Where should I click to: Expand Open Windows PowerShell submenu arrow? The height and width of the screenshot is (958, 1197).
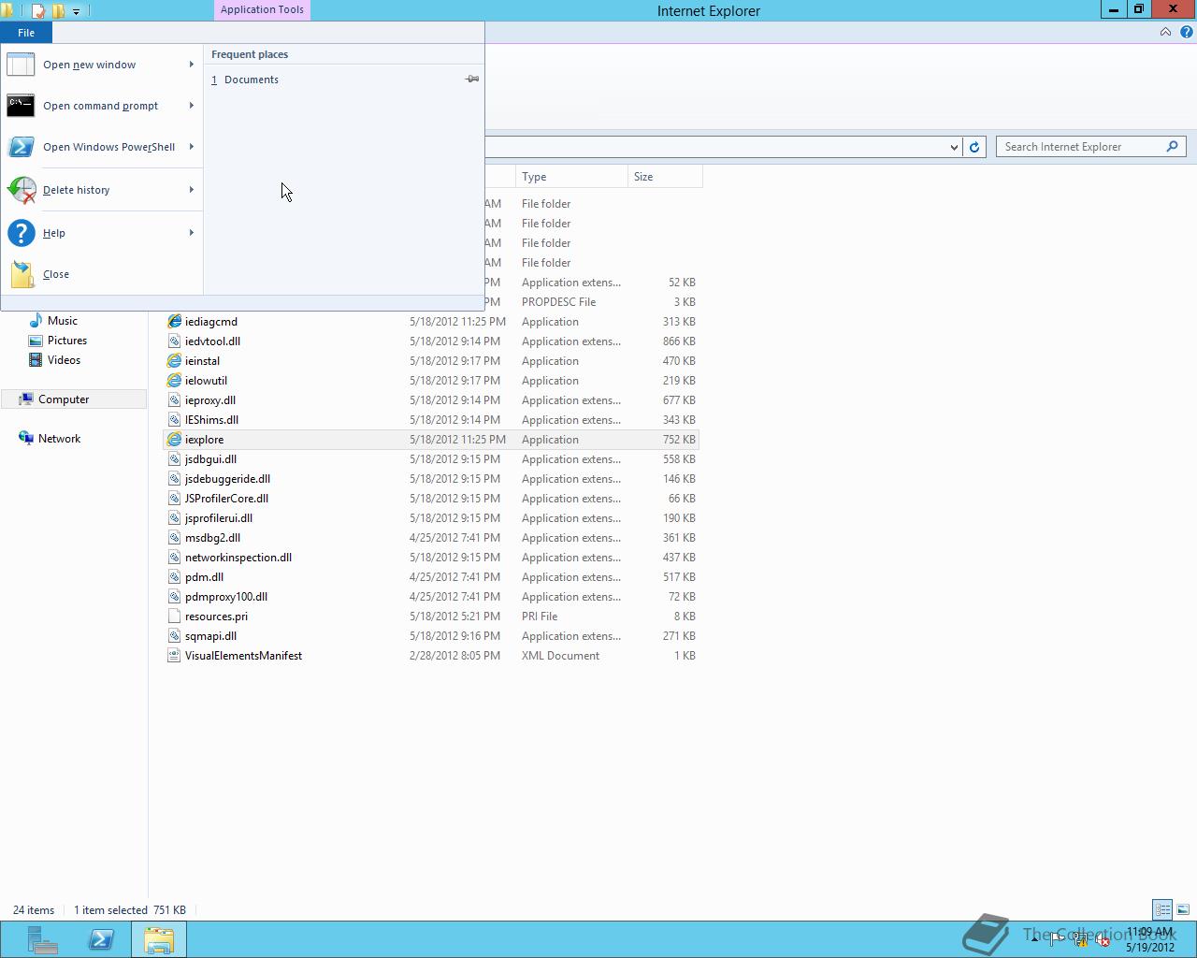point(192,147)
